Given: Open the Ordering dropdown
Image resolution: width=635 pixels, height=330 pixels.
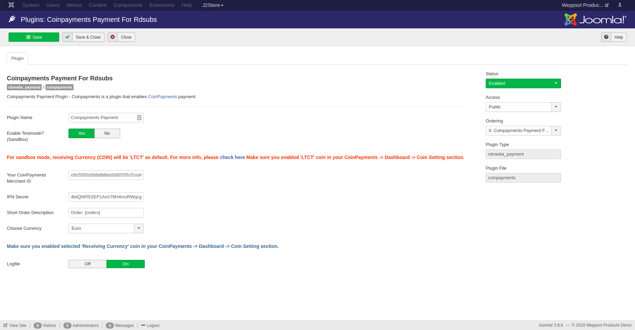Looking at the screenshot, I should (523, 131).
